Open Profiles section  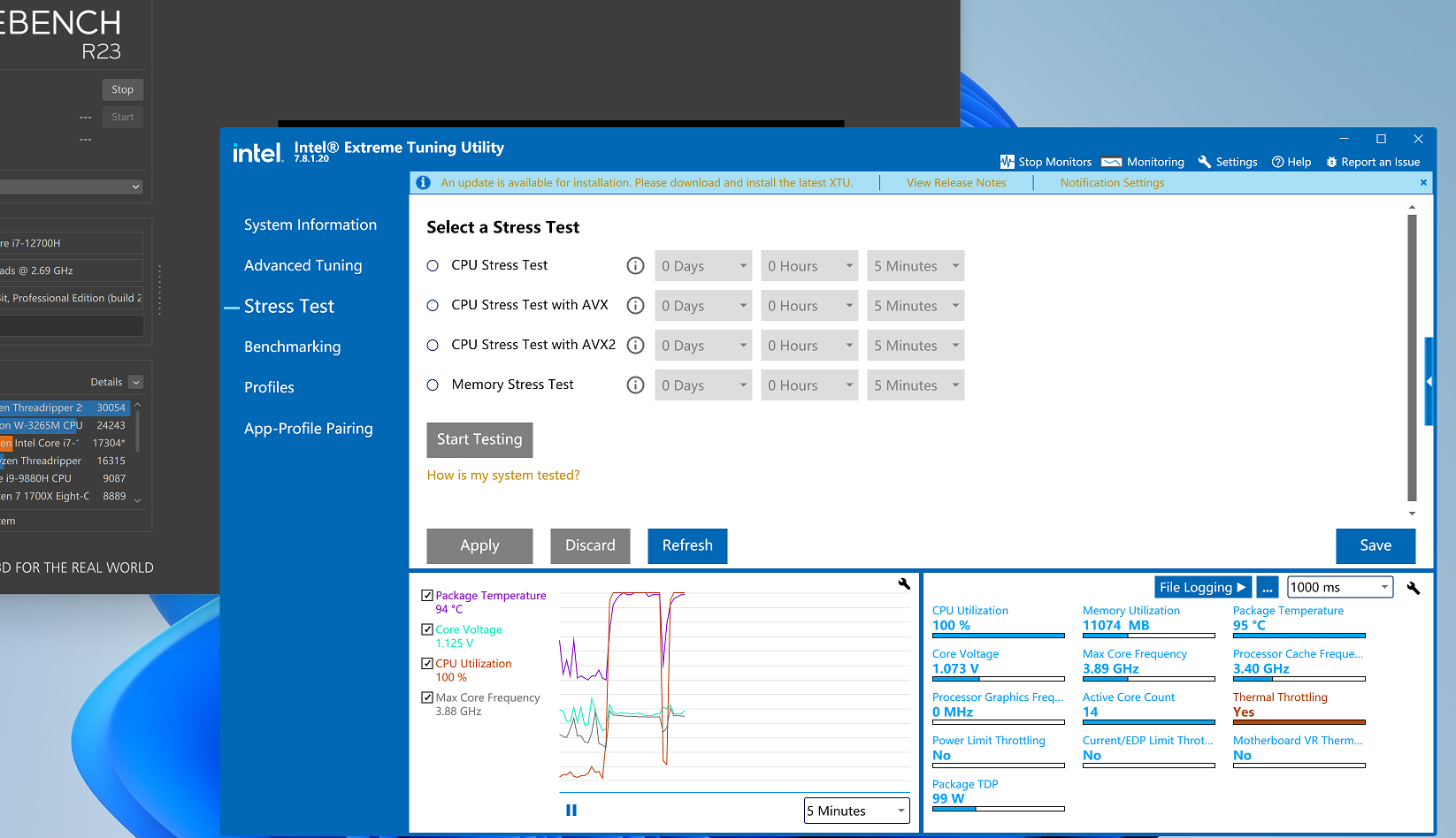tap(269, 387)
